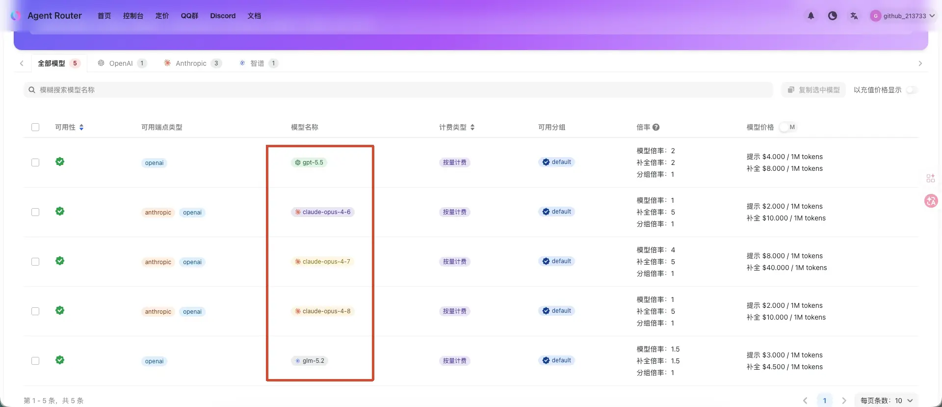Check the gpt-5.5 row checkbox

[35, 163]
